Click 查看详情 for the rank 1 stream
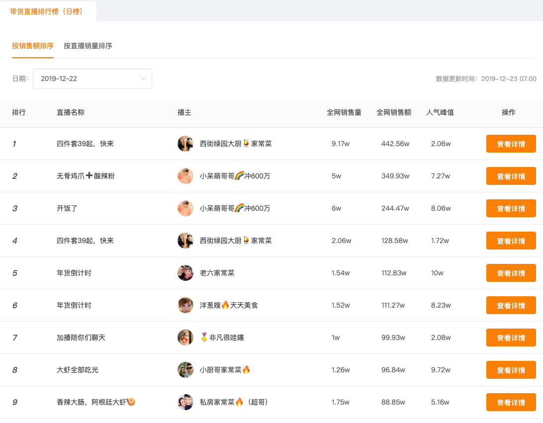543x423 pixels. (x=511, y=144)
